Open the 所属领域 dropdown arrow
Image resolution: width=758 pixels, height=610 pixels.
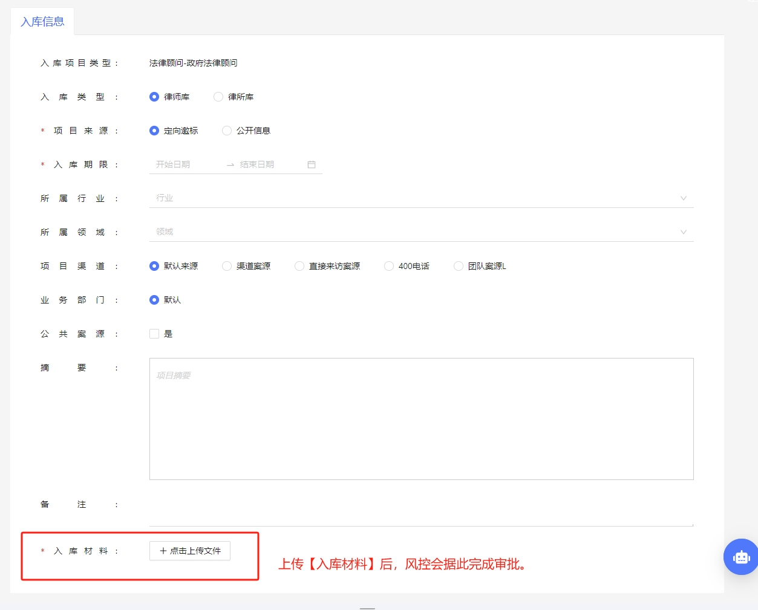tap(683, 232)
